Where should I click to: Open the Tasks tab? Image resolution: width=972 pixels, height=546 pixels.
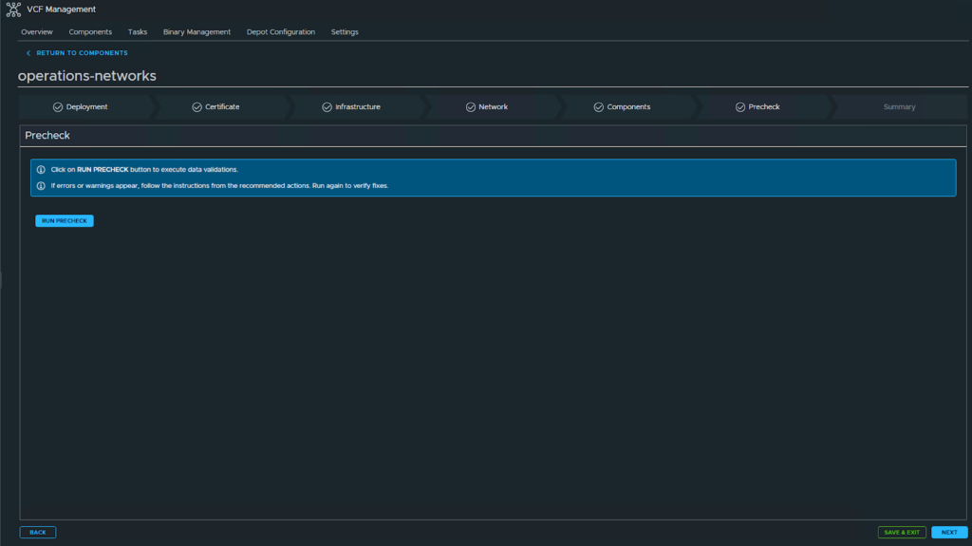tap(138, 31)
